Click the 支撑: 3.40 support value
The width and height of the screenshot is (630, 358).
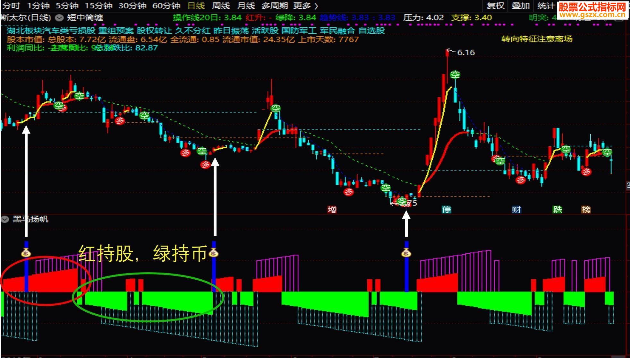click(472, 17)
